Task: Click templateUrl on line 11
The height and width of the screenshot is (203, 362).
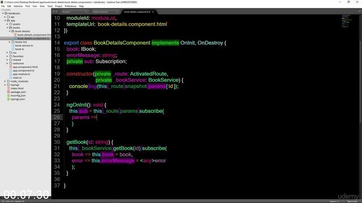Action: pyautogui.click(x=80, y=24)
